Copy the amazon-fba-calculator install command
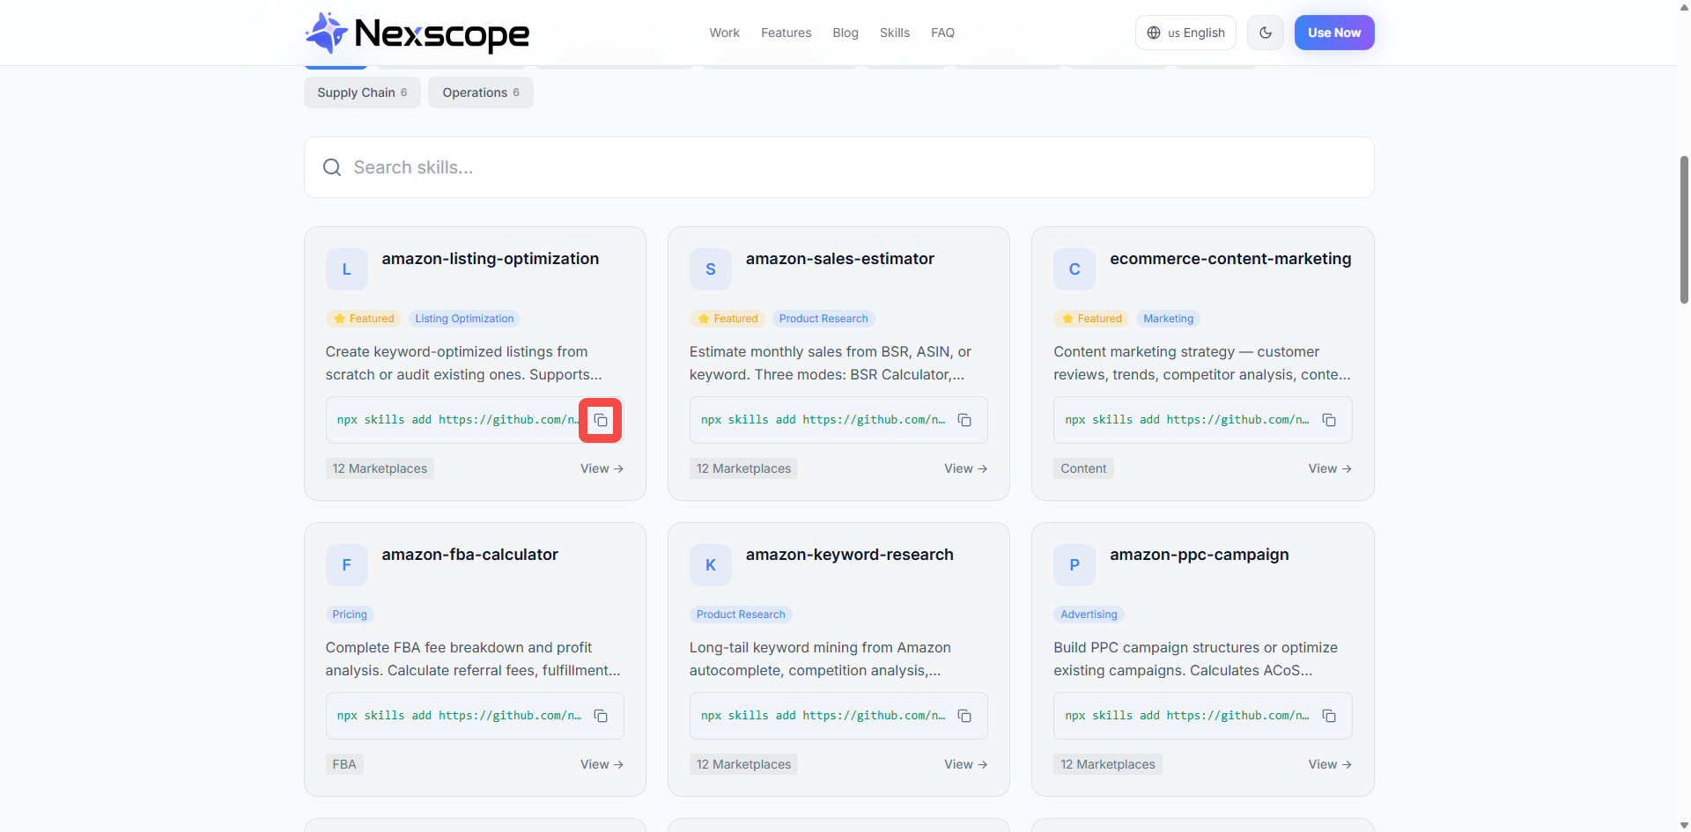Screen dimensions: 1691x832 point(600,716)
